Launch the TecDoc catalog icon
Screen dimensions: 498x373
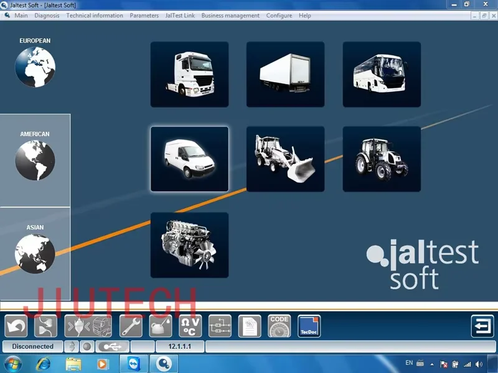pos(309,326)
